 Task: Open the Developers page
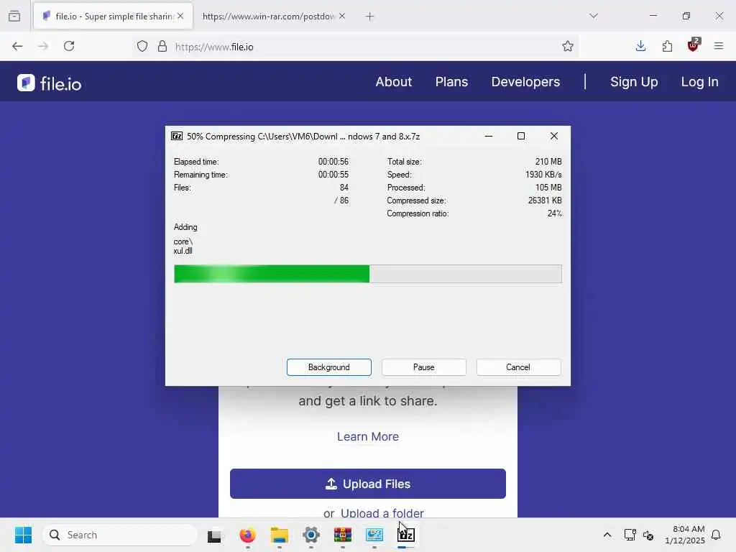pos(525,82)
